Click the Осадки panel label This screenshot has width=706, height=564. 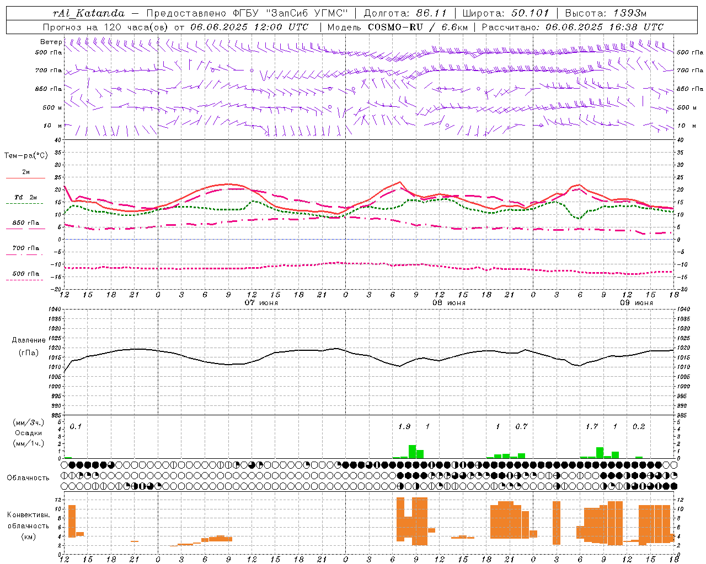coord(28,433)
